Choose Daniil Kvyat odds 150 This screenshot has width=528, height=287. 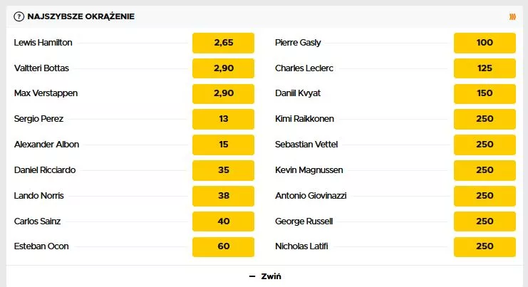485,94
